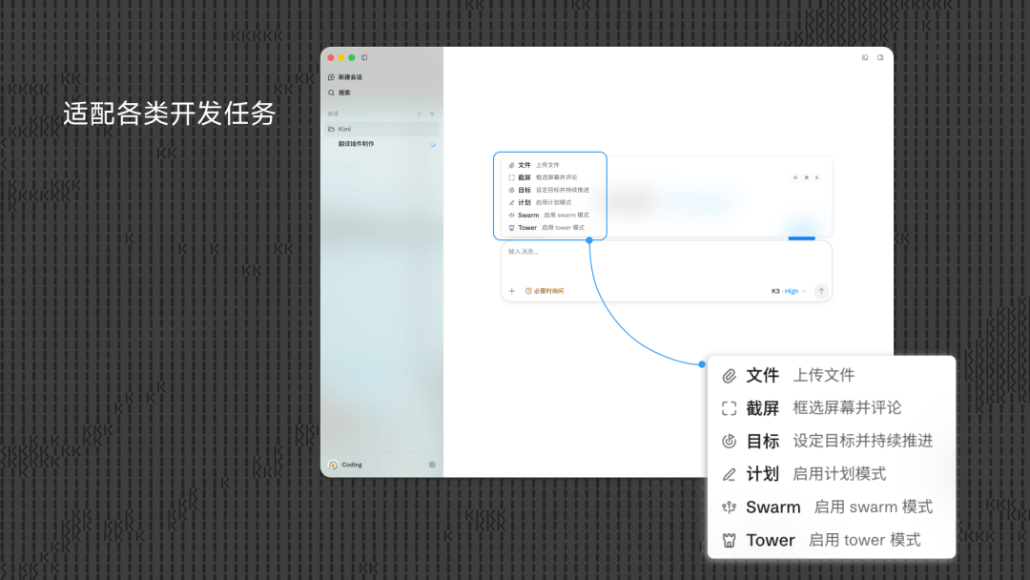Image resolution: width=1030 pixels, height=580 pixels.
Task: Collapse the Kimi folder in the sidebar
Action: 381,129
